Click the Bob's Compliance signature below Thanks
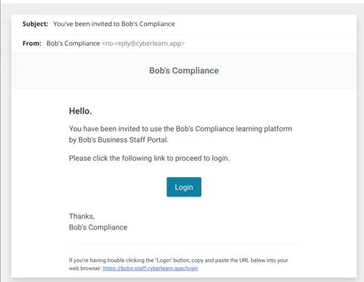The height and width of the screenshot is (282, 364). [x=98, y=228]
